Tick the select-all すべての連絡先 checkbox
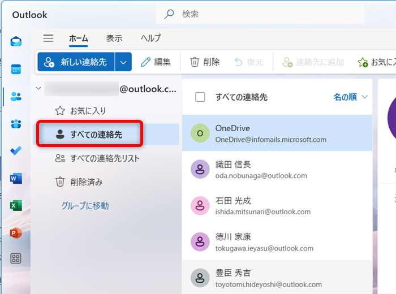 [200, 97]
